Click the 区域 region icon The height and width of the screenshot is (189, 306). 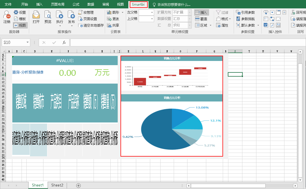[x=197, y=25]
